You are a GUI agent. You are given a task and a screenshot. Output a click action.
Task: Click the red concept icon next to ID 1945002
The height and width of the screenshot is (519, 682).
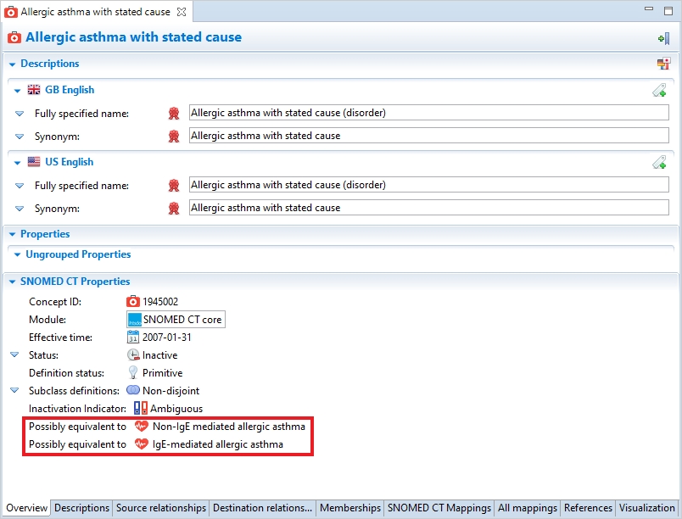(133, 302)
